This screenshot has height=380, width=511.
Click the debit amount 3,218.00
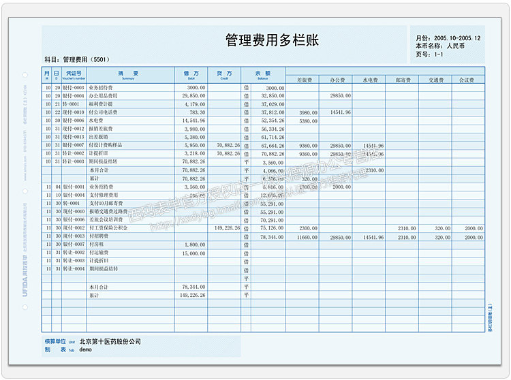point(195,153)
